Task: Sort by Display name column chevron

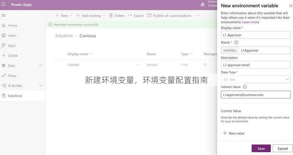Action: click(x=91, y=54)
